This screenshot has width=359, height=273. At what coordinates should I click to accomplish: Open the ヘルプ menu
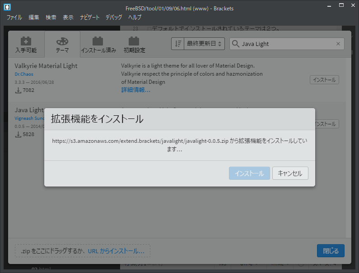coord(135,18)
